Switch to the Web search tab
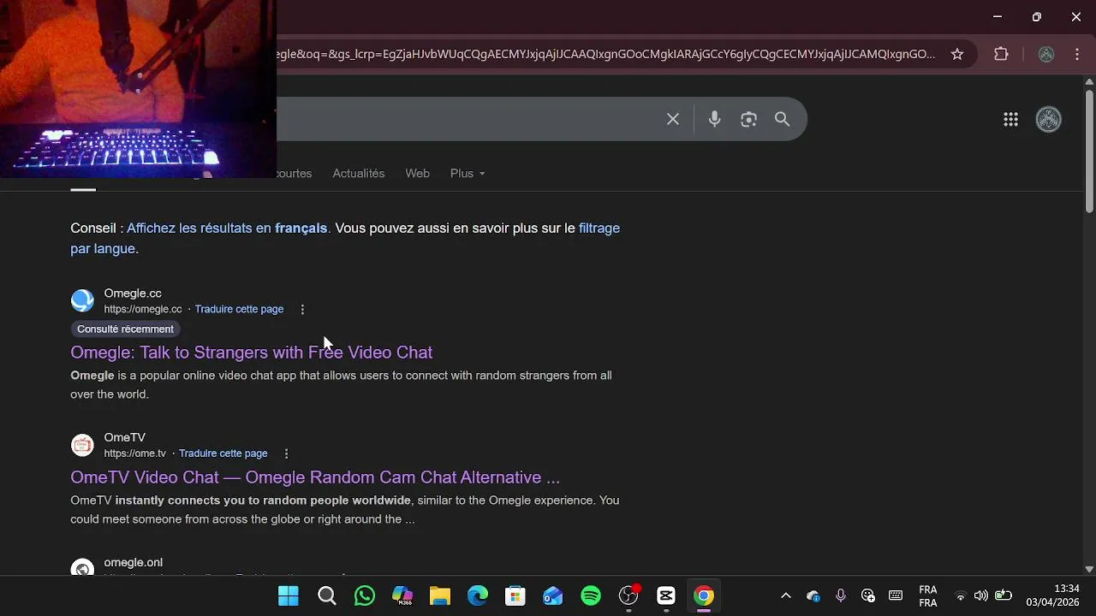This screenshot has height=616, width=1096. coord(417,174)
